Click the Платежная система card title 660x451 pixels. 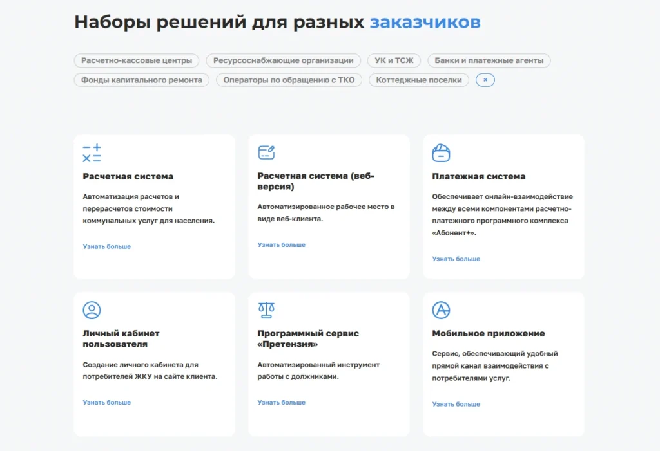point(479,176)
